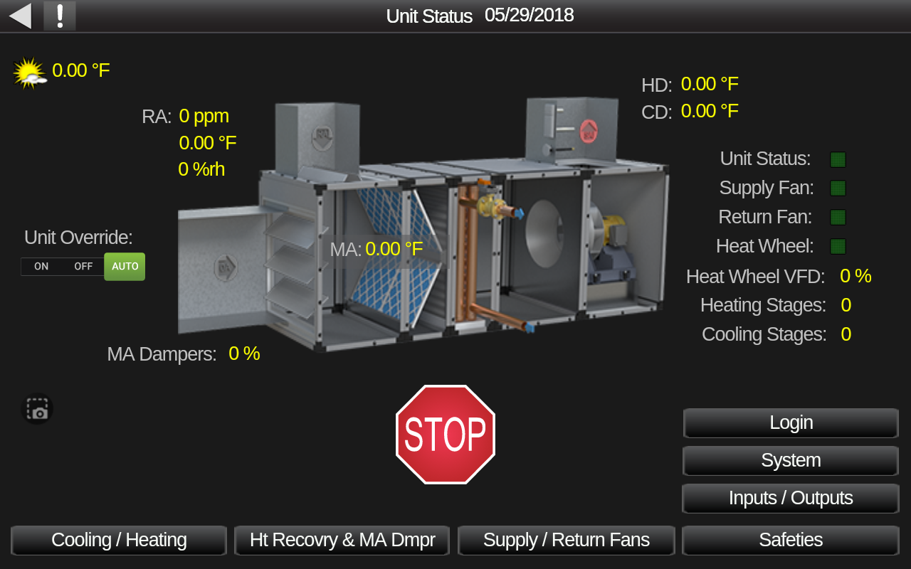Click the screenshot camera icon

[37, 409]
